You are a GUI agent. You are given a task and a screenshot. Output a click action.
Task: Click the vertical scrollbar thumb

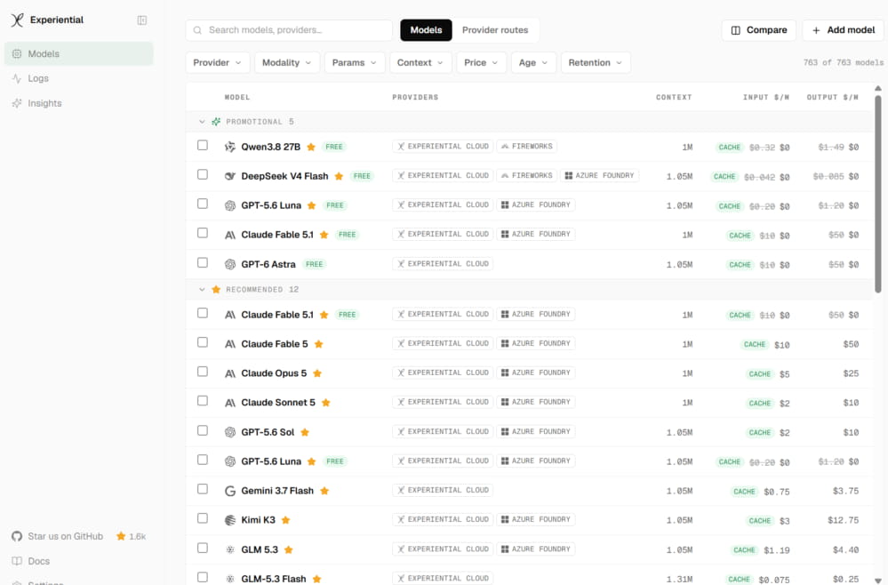point(878,194)
